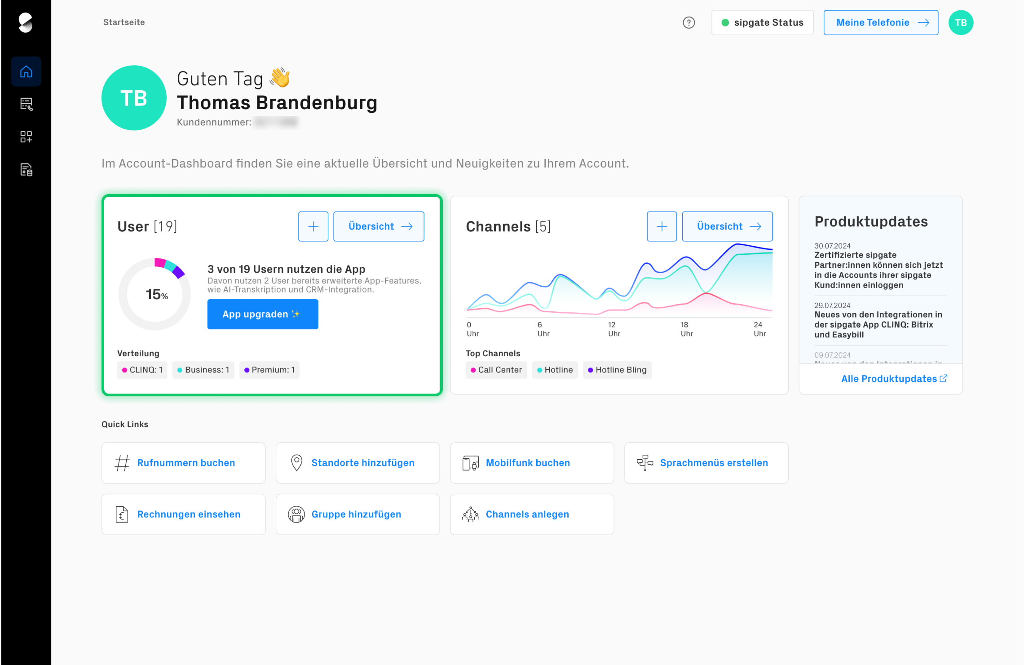Select the pink CLINQ legend color dot
Image resolution: width=1024 pixels, height=665 pixels.
(x=125, y=370)
